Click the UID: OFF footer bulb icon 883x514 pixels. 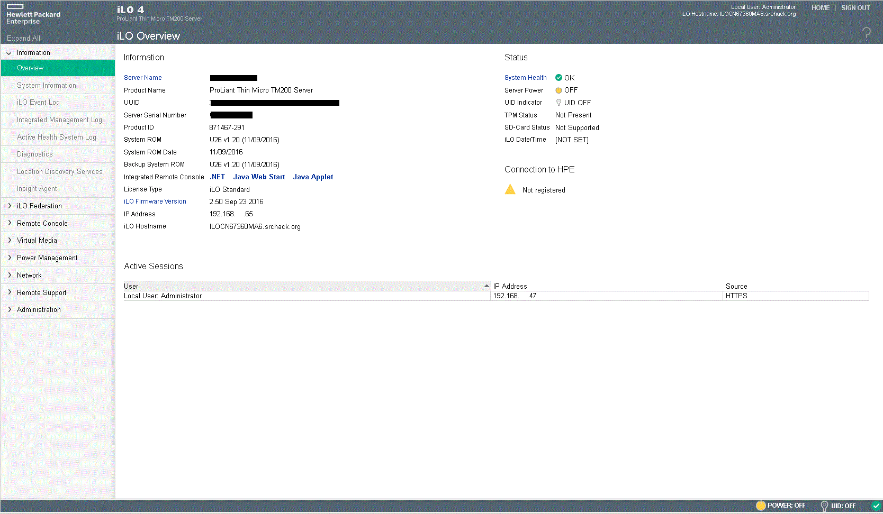click(824, 506)
